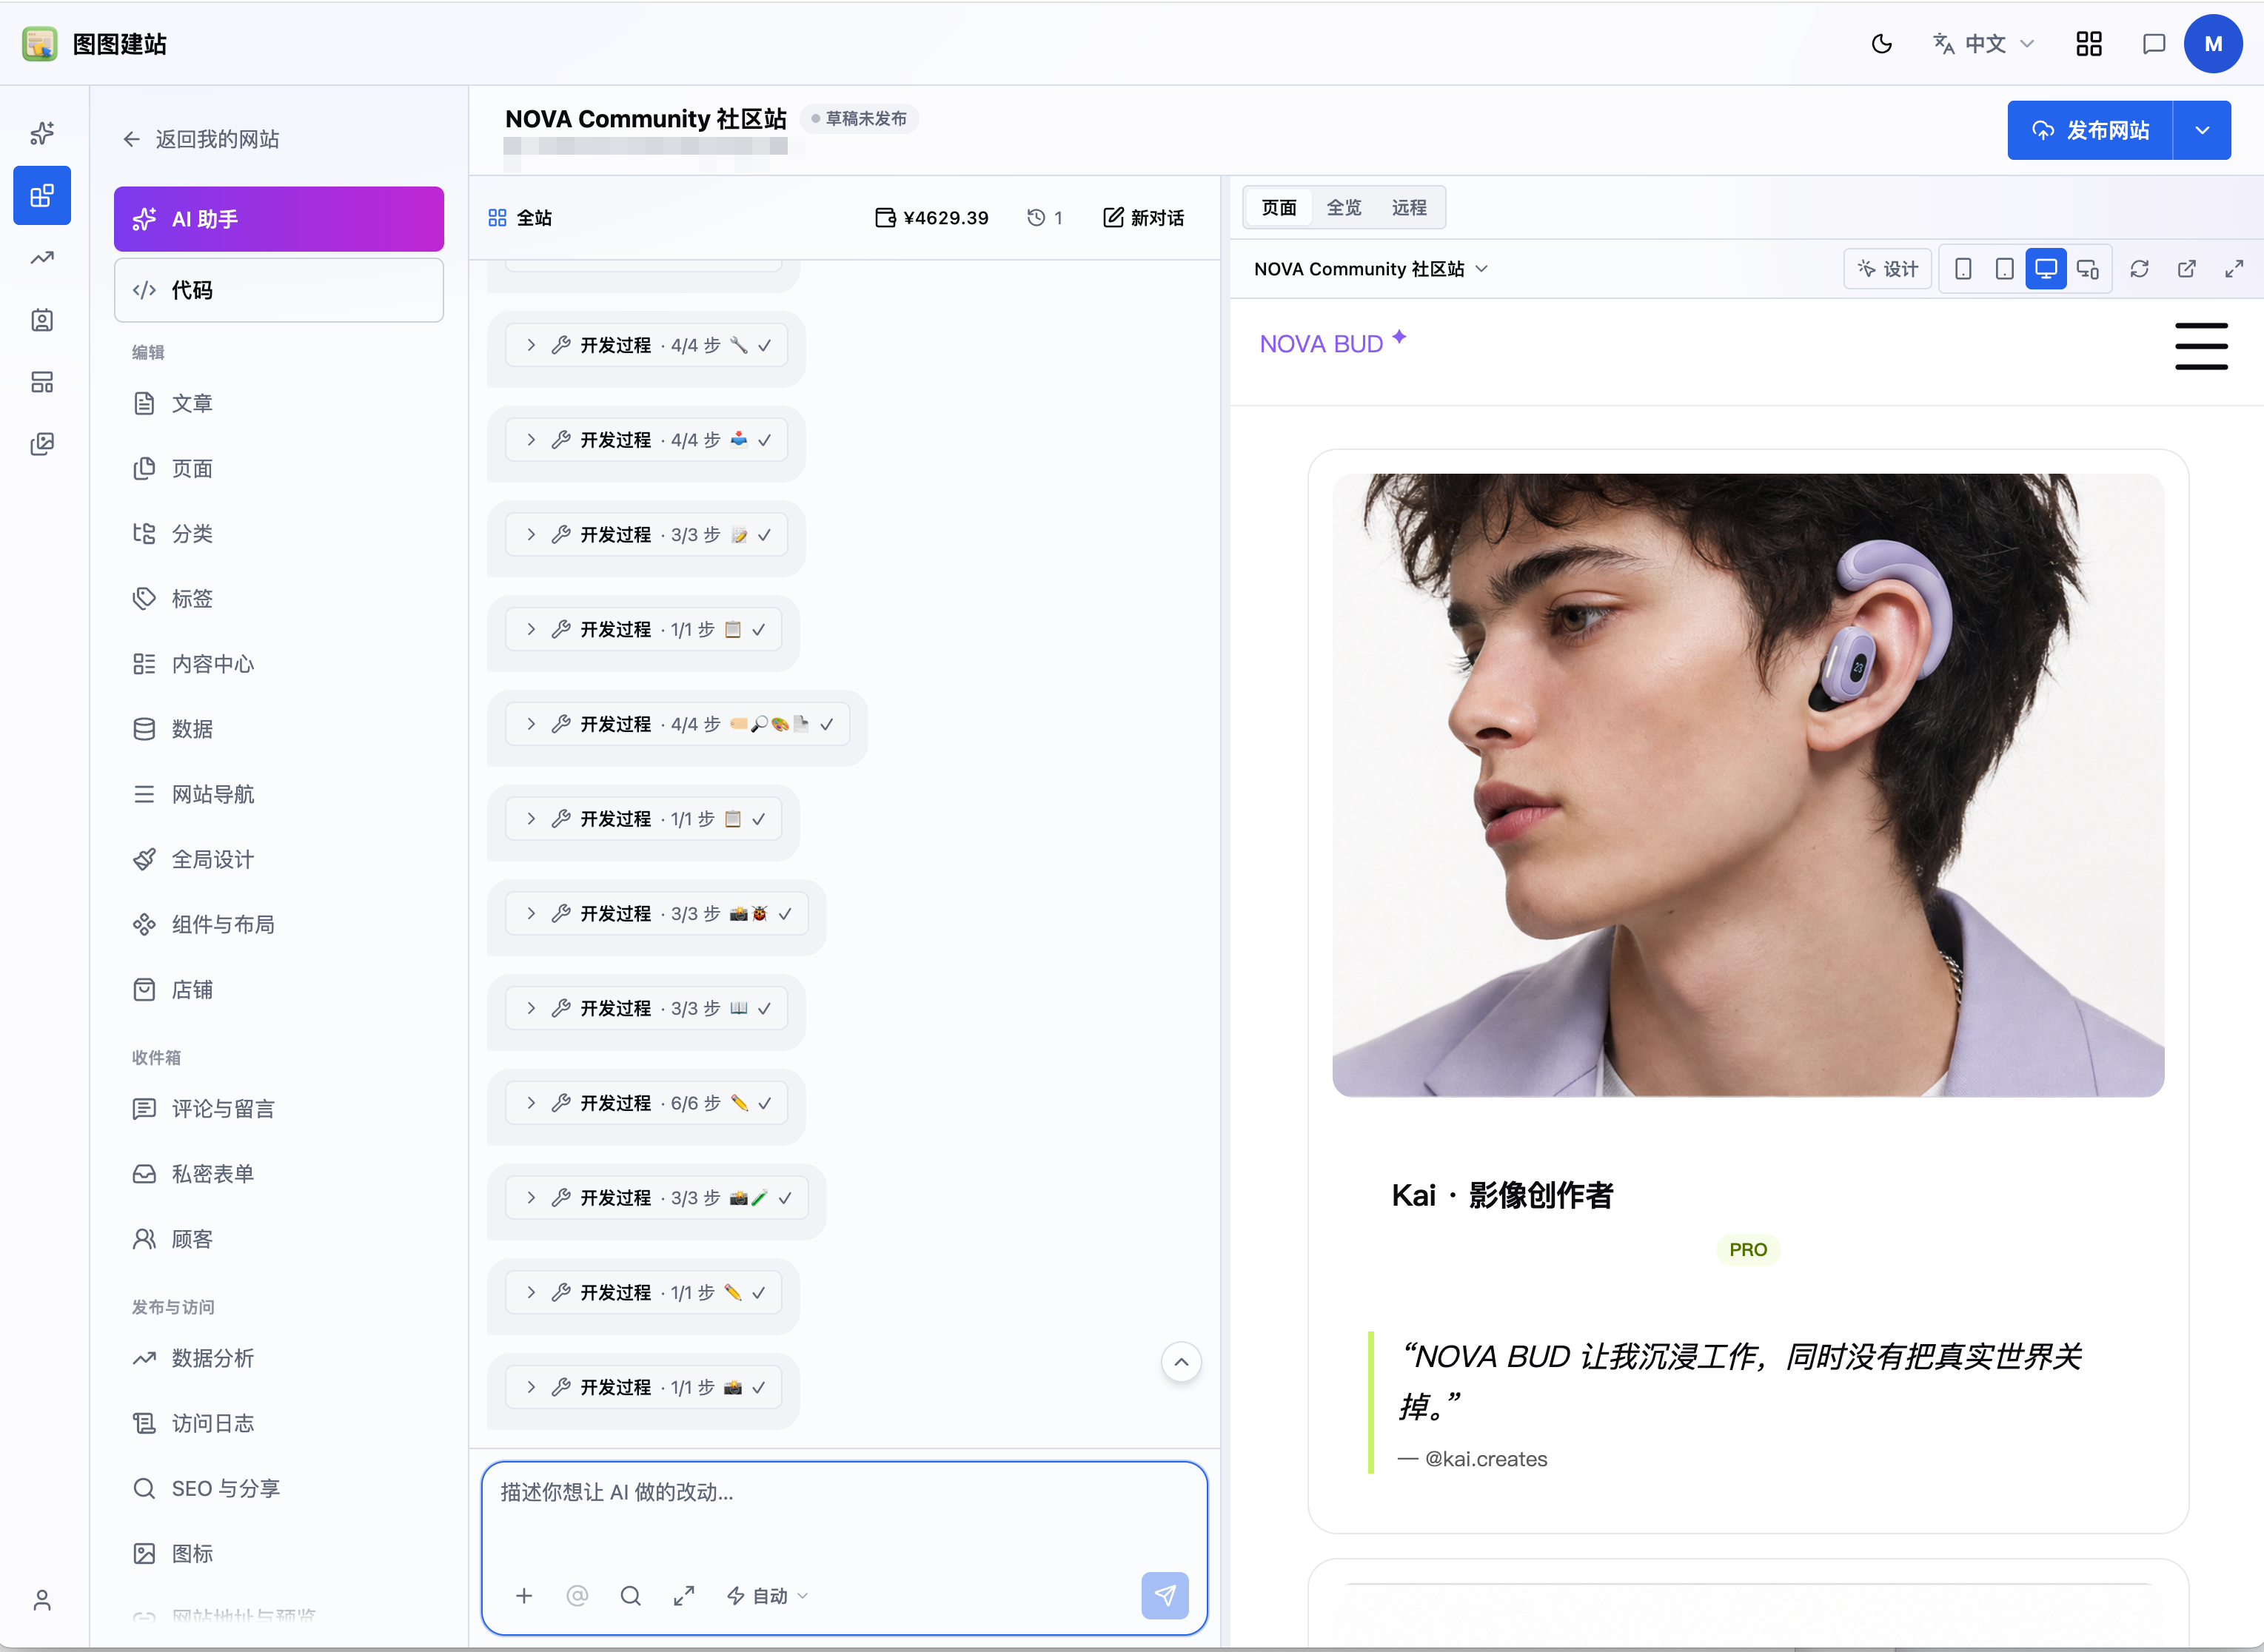Open 内容中心 in sidebar
The height and width of the screenshot is (1652, 2264).
pos(279,664)
